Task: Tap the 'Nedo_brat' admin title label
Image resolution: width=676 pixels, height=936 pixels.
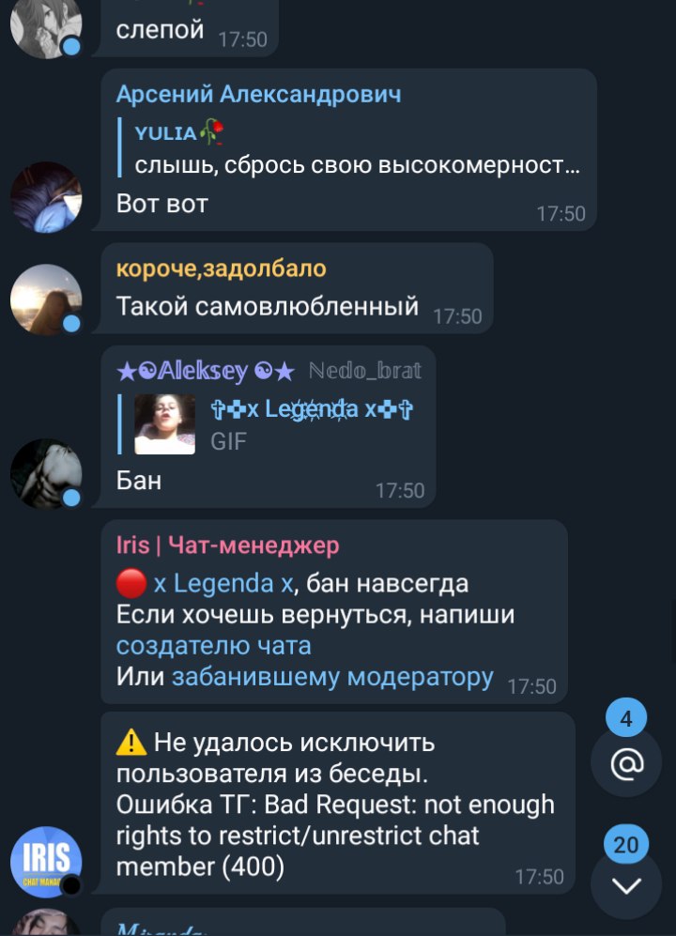Action: 365,371
